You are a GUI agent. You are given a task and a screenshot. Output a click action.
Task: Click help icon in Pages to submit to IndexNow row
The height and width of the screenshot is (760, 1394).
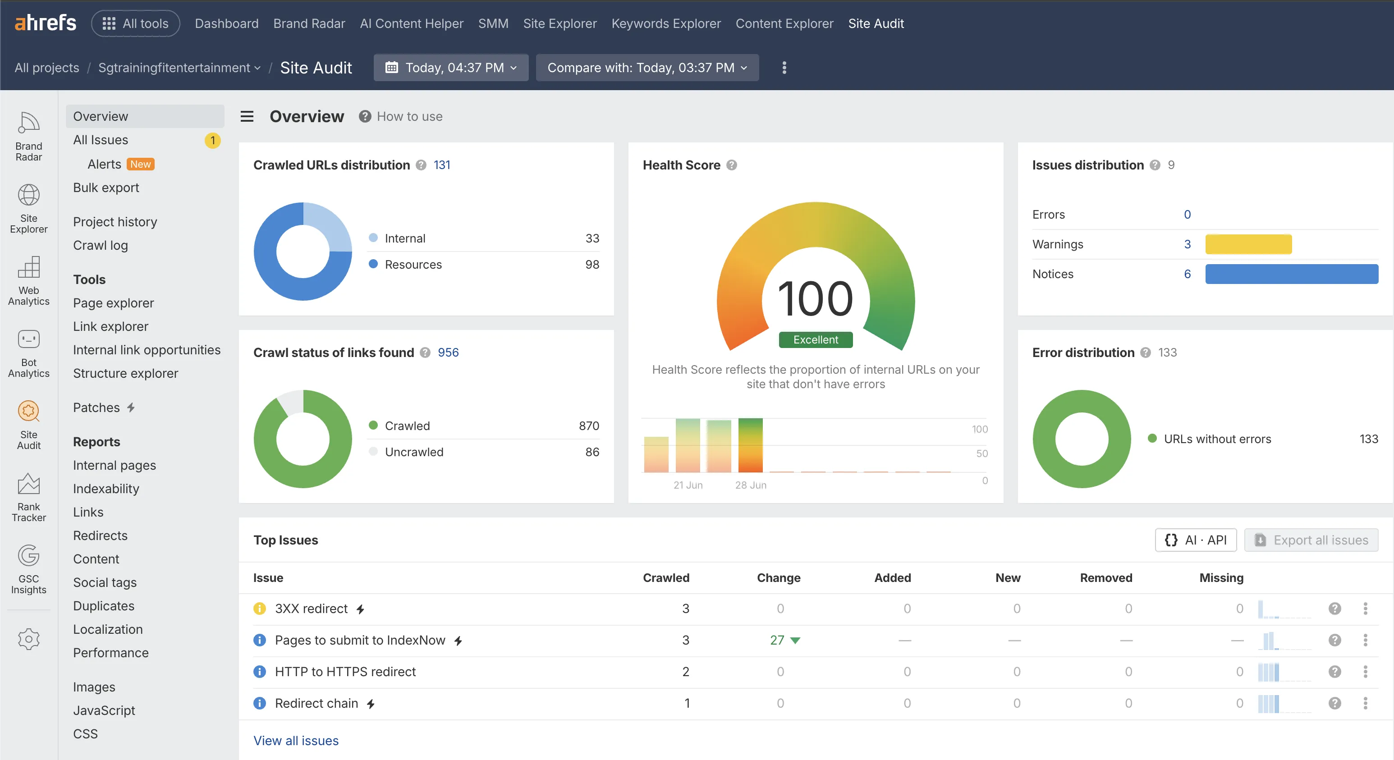click(x=1335, y=640)
